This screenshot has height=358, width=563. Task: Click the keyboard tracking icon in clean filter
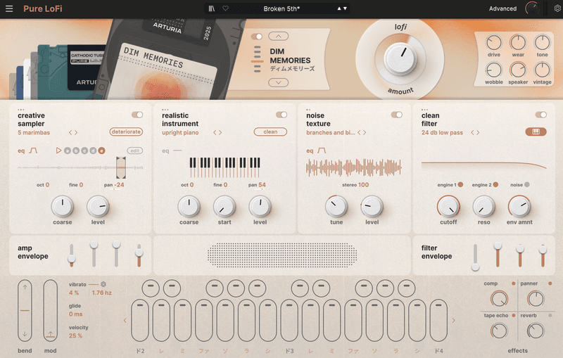click(x=536, y=132)
